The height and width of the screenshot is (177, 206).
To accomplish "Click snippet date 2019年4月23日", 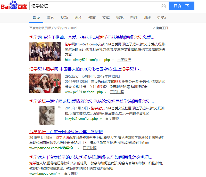I will click(x=76, y=108).
